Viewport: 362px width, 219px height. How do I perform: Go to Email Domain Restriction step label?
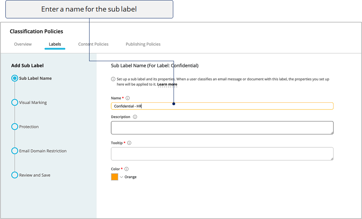43,151
